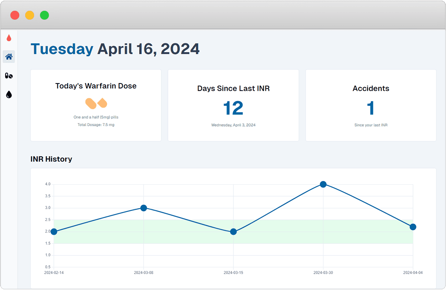Click 'April 16, 2024' in the page header
The width and height of the screenshot is (446, 290).
tap(148, 49)
